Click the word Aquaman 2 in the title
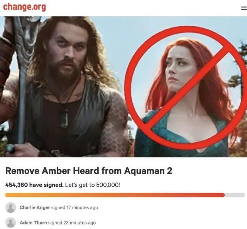 point(148,171)
